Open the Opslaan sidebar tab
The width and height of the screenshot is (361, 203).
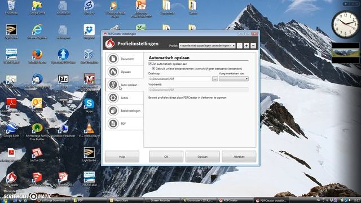click(125, 72)
